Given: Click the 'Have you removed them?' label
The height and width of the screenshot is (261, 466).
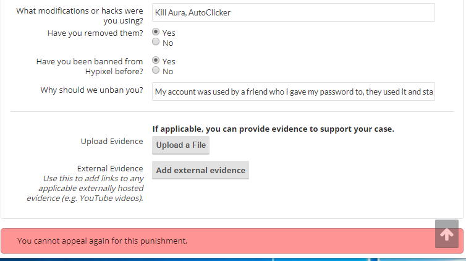Looking at the screenshot, I should pyautogui.click(x=95, y=33).
